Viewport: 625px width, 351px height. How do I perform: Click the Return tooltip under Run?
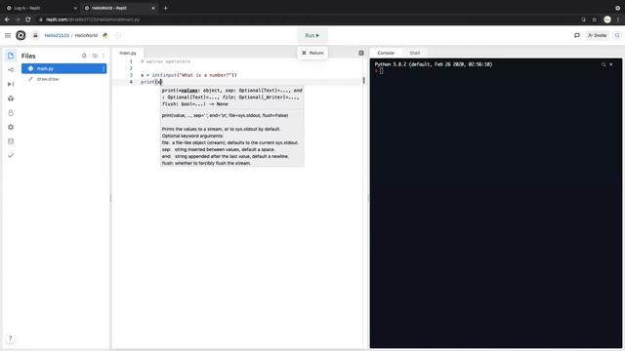click(312, 53)
